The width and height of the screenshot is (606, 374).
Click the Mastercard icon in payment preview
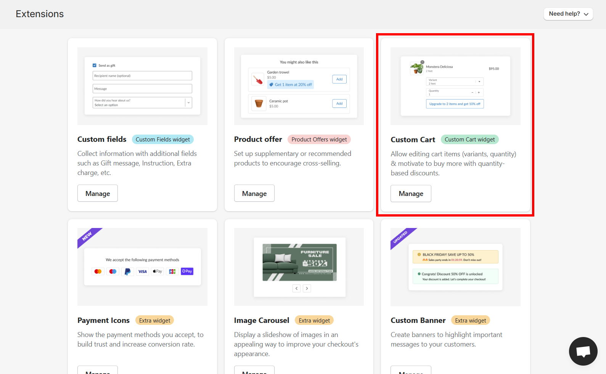click(x=98, y=271)
